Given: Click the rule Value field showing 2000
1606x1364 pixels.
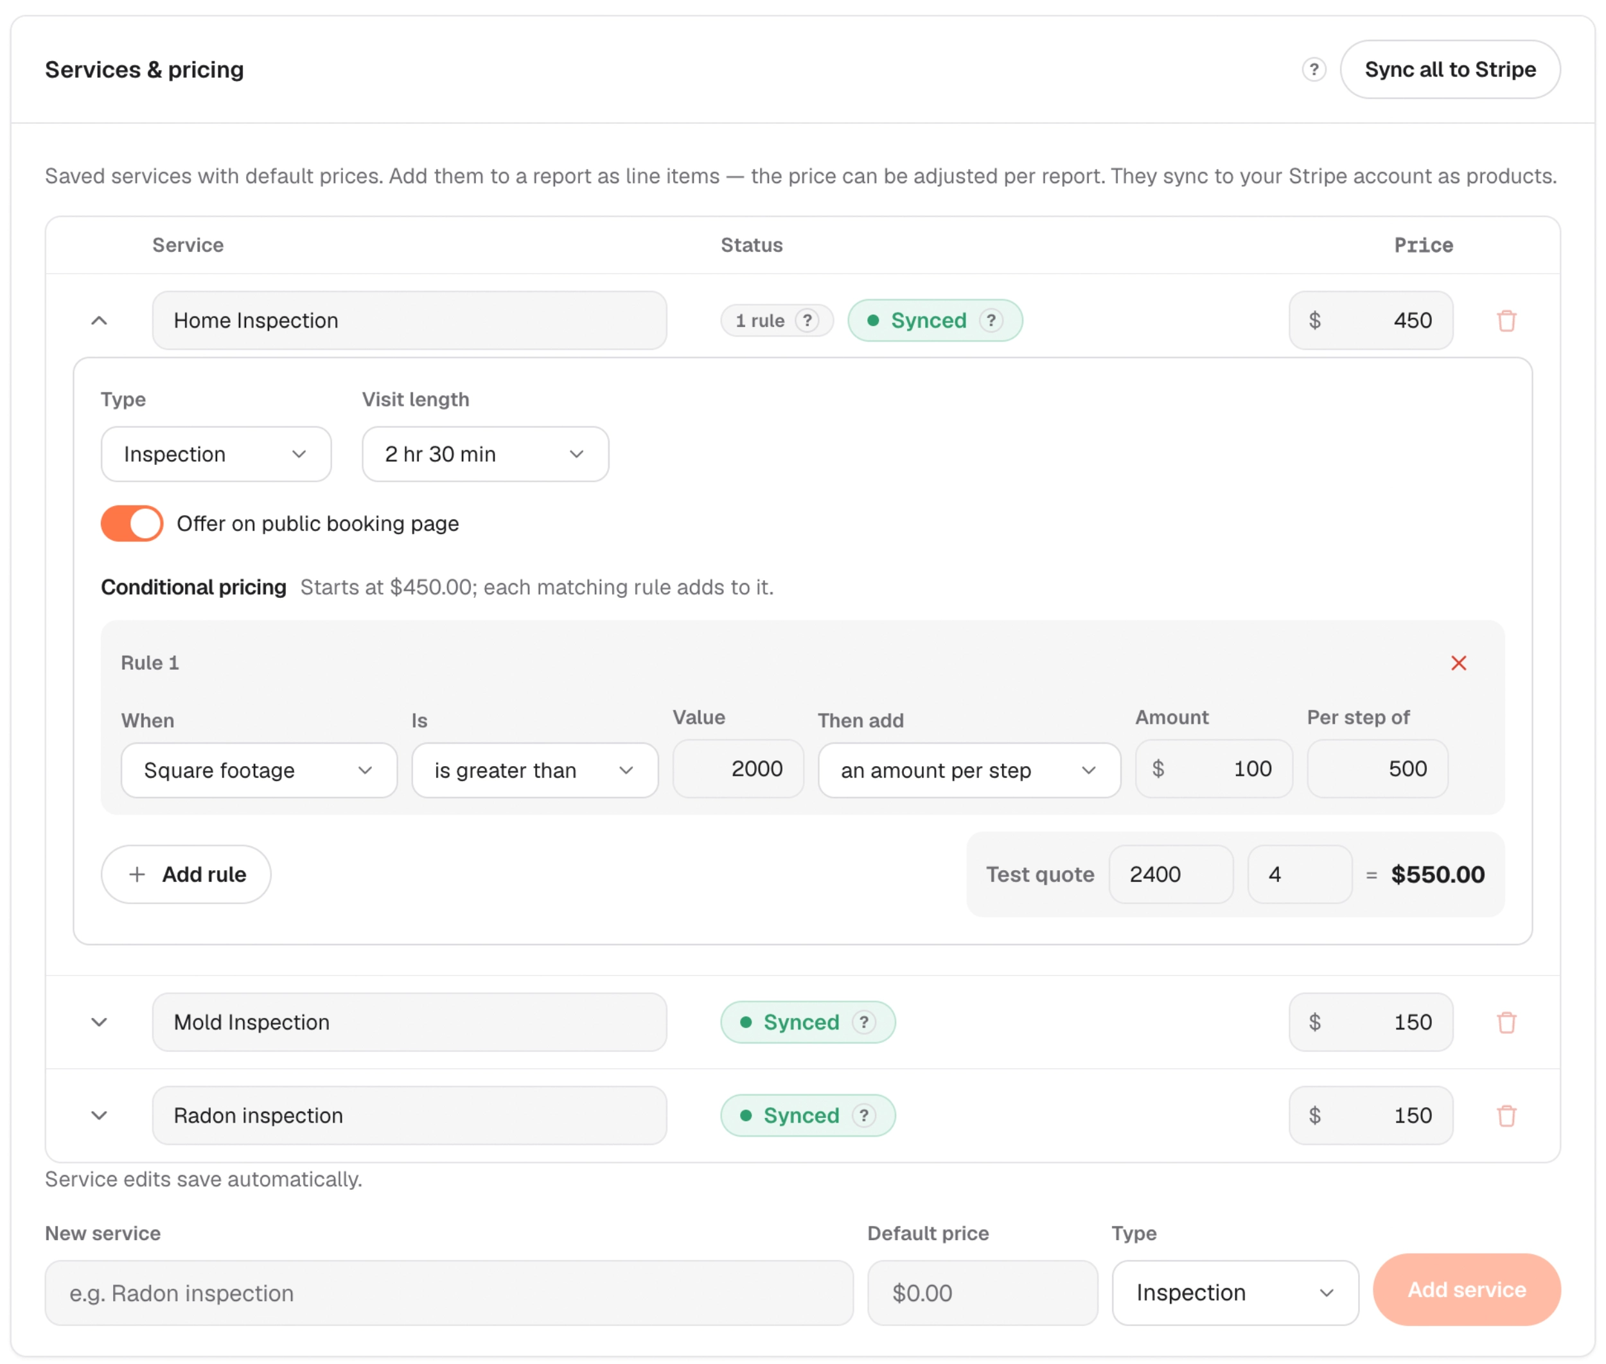Looking at the screenshot, I should coord(738,769).
